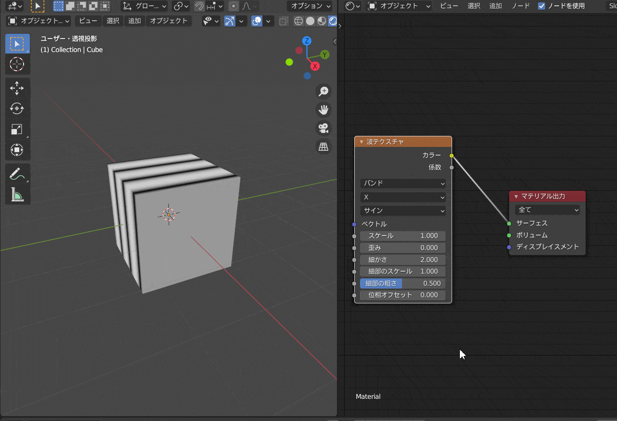The image size is (617, 421).
Task: Select the Annotate tool
Action: point(17,173)
